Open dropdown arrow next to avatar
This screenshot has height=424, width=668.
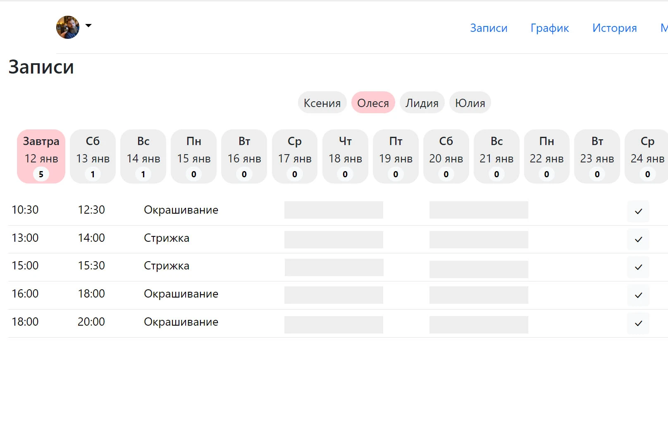[x=88, y=26]
